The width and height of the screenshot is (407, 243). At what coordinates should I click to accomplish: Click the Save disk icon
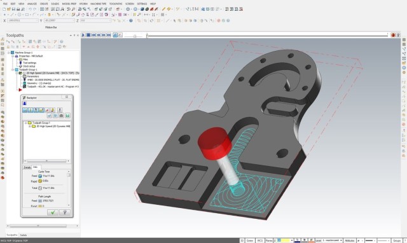click(13, 9)
